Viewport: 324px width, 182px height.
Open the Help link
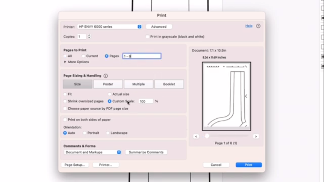[249, 26]
